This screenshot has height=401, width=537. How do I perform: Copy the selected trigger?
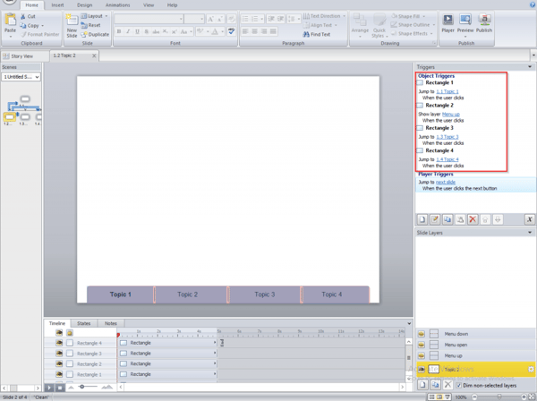coord(447,219)
